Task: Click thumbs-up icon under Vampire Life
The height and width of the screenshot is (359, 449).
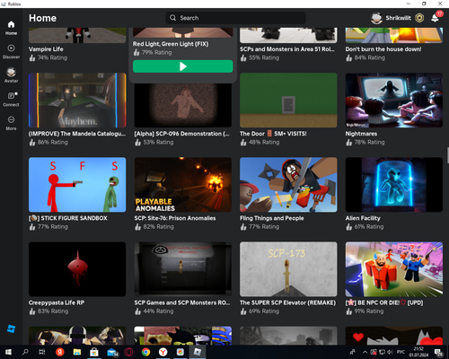Action: (32, 58)
